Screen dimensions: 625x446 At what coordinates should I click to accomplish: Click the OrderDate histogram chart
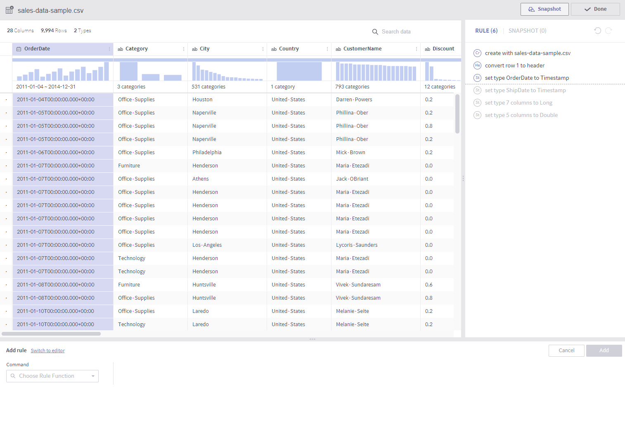click(63, 71)
